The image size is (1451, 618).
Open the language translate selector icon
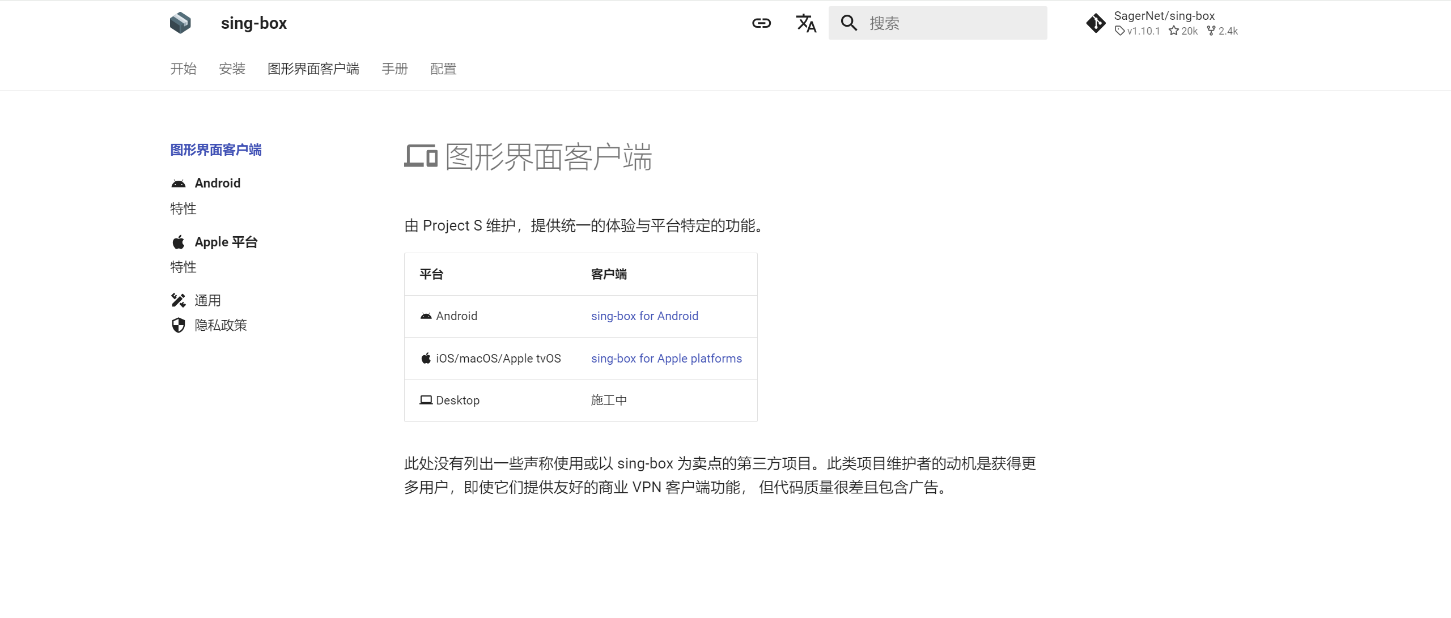pyautogui.click(x=806, y=23)
